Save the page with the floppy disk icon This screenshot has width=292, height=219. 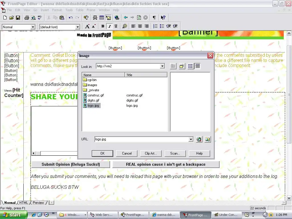[x=18, y=18]
